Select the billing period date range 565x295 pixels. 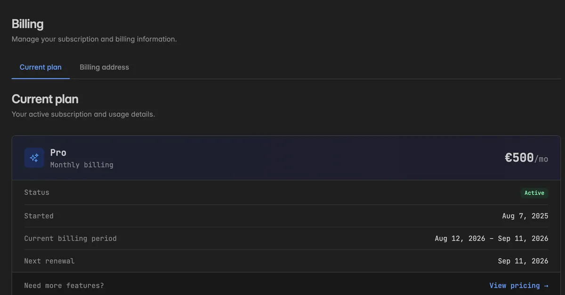(x=492, y=239)
